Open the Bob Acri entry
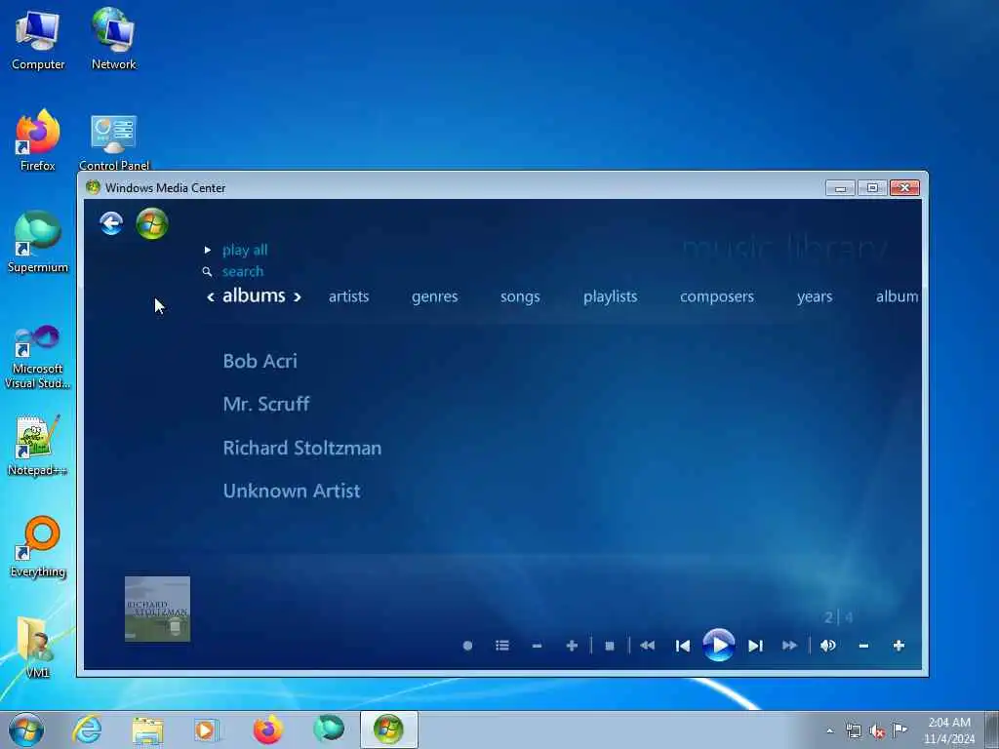Viewport: 999px width, 749px height. 260,361
